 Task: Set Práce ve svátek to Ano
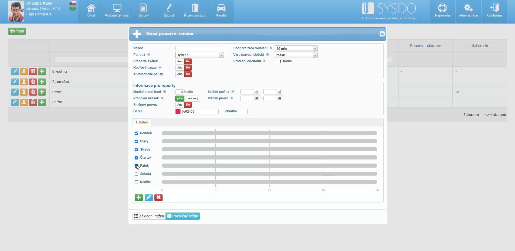(180, 61)
